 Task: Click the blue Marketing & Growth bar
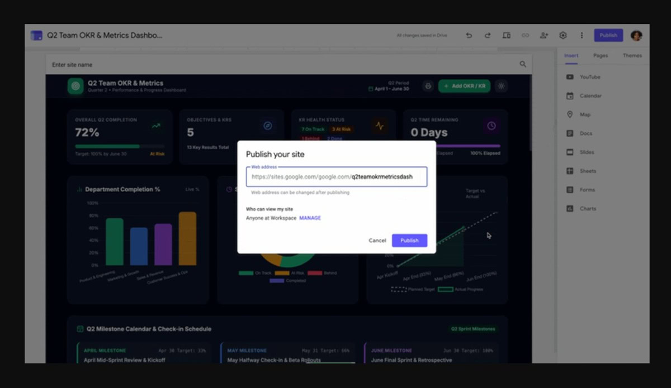tap(139, 246)
